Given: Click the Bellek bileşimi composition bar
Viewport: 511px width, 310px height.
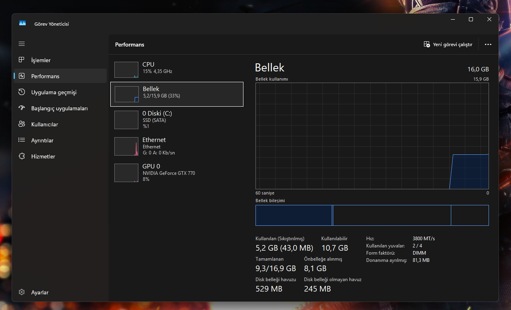Looking at the screenshot, I should coord(372,215).
